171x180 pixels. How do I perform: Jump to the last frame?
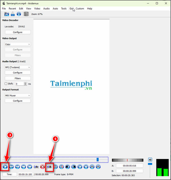click(86, 167)
